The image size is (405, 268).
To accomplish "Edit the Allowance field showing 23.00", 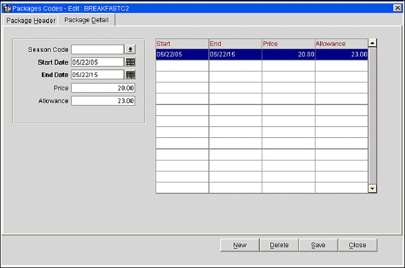I will coord(103,101).
